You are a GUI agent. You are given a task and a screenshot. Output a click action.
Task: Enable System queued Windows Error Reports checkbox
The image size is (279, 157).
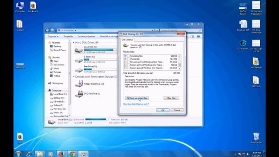[126, 68]
